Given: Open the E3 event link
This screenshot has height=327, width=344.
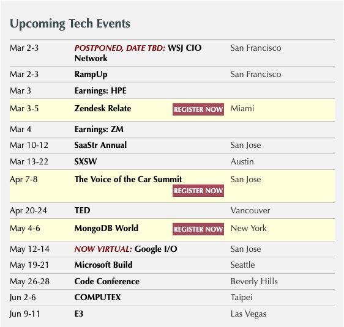Looking at the screenshot, I should point(79,314).
